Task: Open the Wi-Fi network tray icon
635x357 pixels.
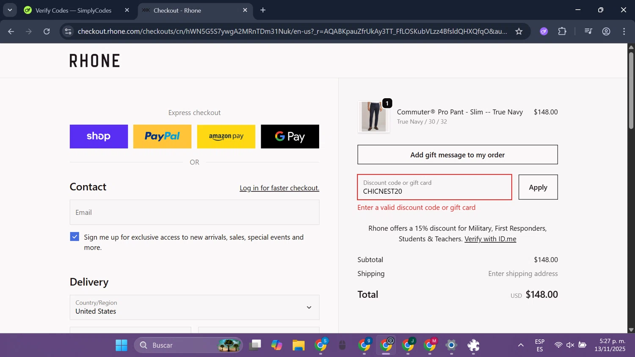Action: 558,346
